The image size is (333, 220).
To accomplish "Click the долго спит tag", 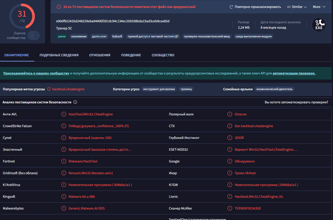I will coord(99,36).
